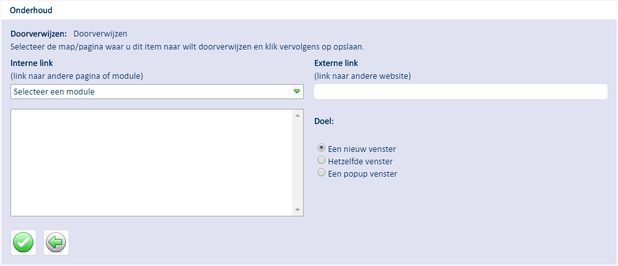This screenshot has width=618, height=266.
Task: Click the list box vertical scrollbar track
Action: (298, 162)
